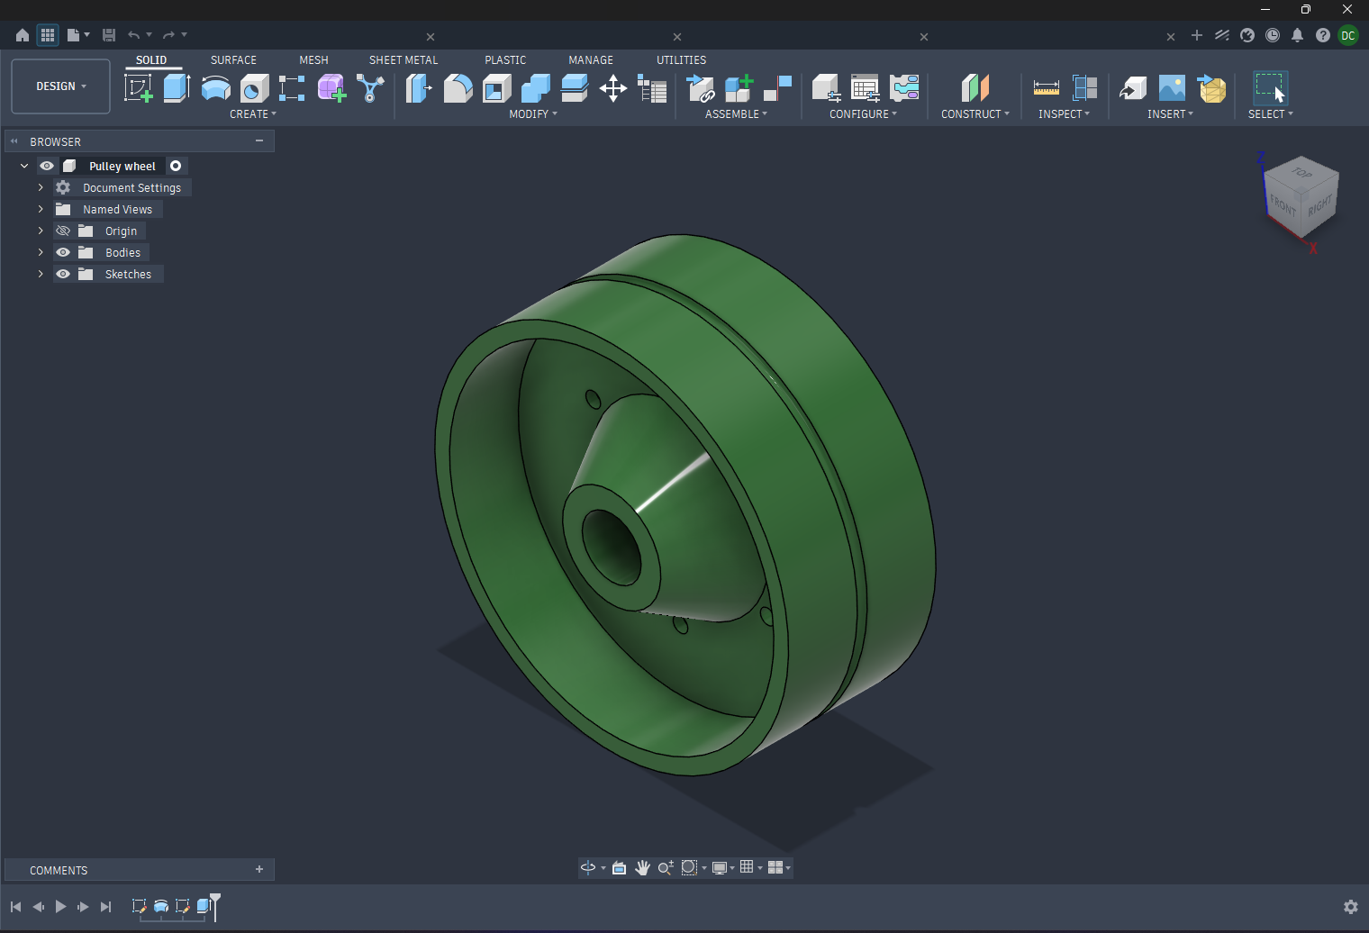Viewport: 1369px width, 933px height.
Task: Activate the Pulley wheel radio button
Action: (x=176, y=166)
